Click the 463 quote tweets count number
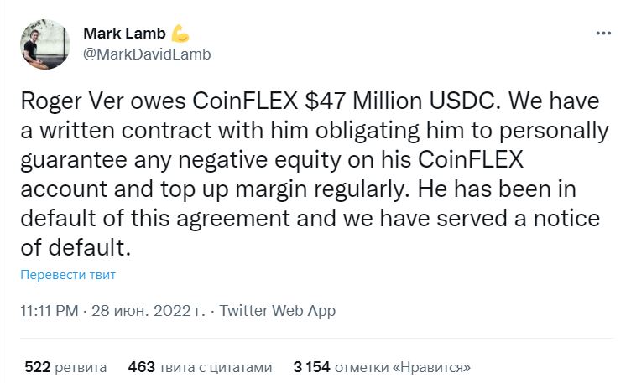Image resolution: width=631 pixels, height=383 pixels. tap(141, 367)
